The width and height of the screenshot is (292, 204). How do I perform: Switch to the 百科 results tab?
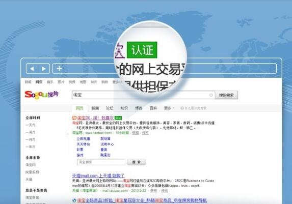coord(153,108)
